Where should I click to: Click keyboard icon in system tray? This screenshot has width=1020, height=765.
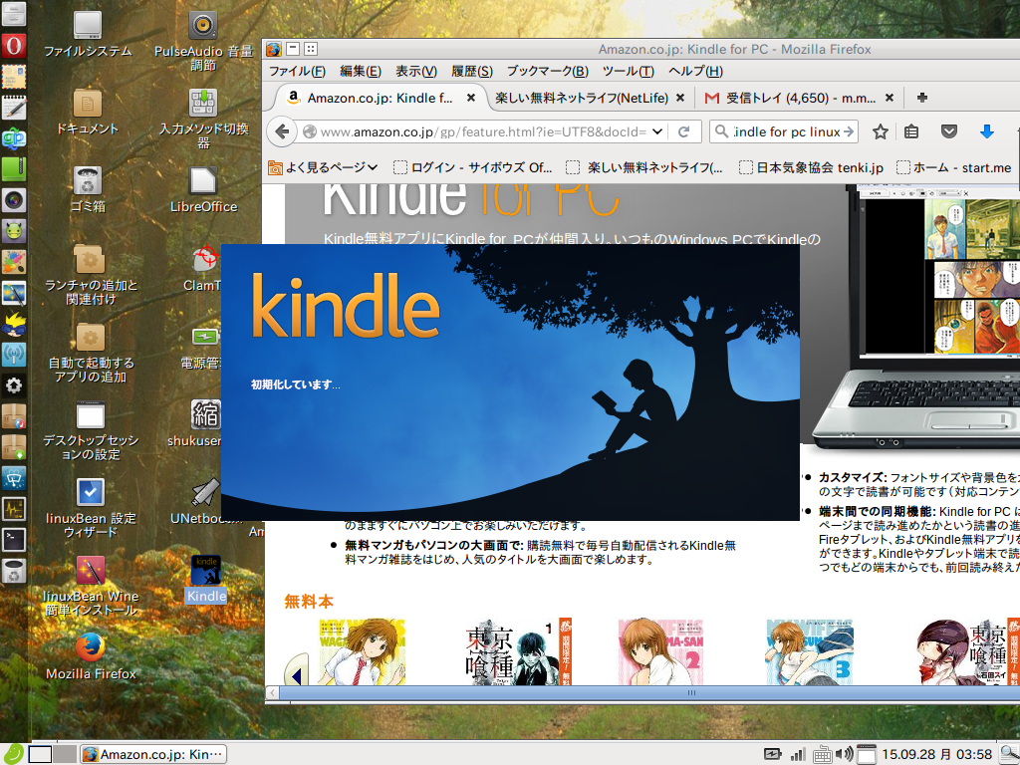[822, 754]
